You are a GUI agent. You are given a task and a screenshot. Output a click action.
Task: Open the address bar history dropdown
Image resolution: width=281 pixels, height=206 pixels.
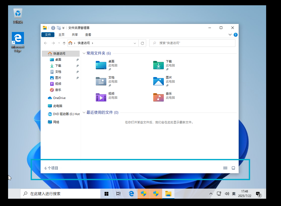coord(135,43)
